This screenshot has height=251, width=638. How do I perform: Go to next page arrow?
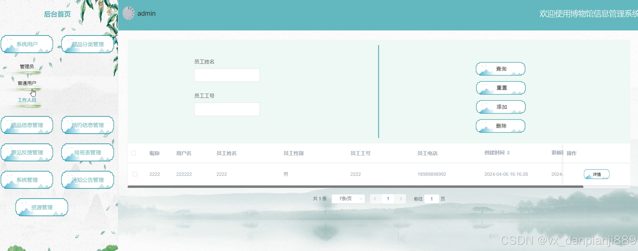click(401, 199)
